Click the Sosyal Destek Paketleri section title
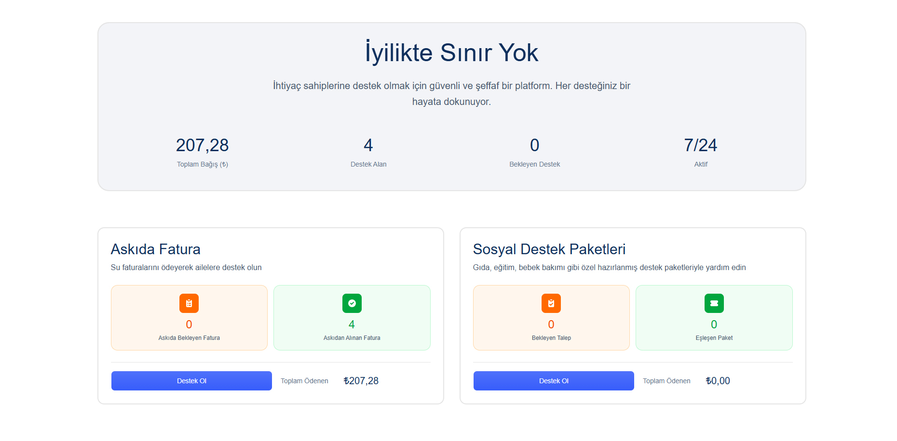Image resolution: width=897 pixels, height=441 pixels. pos(549,249)
